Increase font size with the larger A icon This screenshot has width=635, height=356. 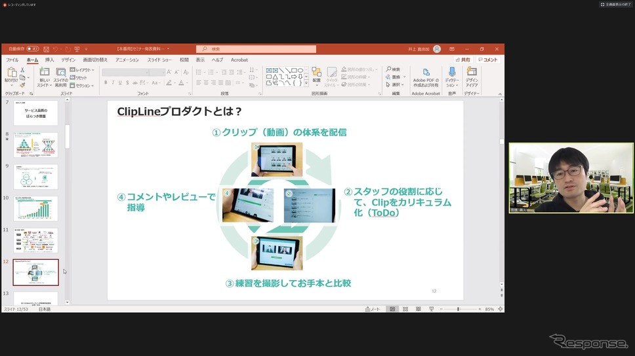pos(169,72)
